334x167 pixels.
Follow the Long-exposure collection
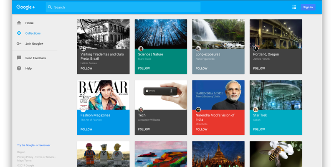tap(201, 68)
